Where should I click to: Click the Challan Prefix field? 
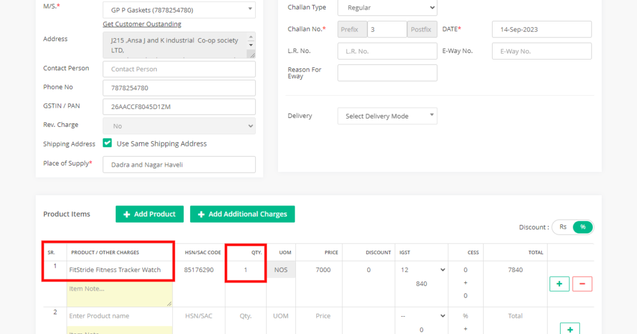(x=352, y=29)
